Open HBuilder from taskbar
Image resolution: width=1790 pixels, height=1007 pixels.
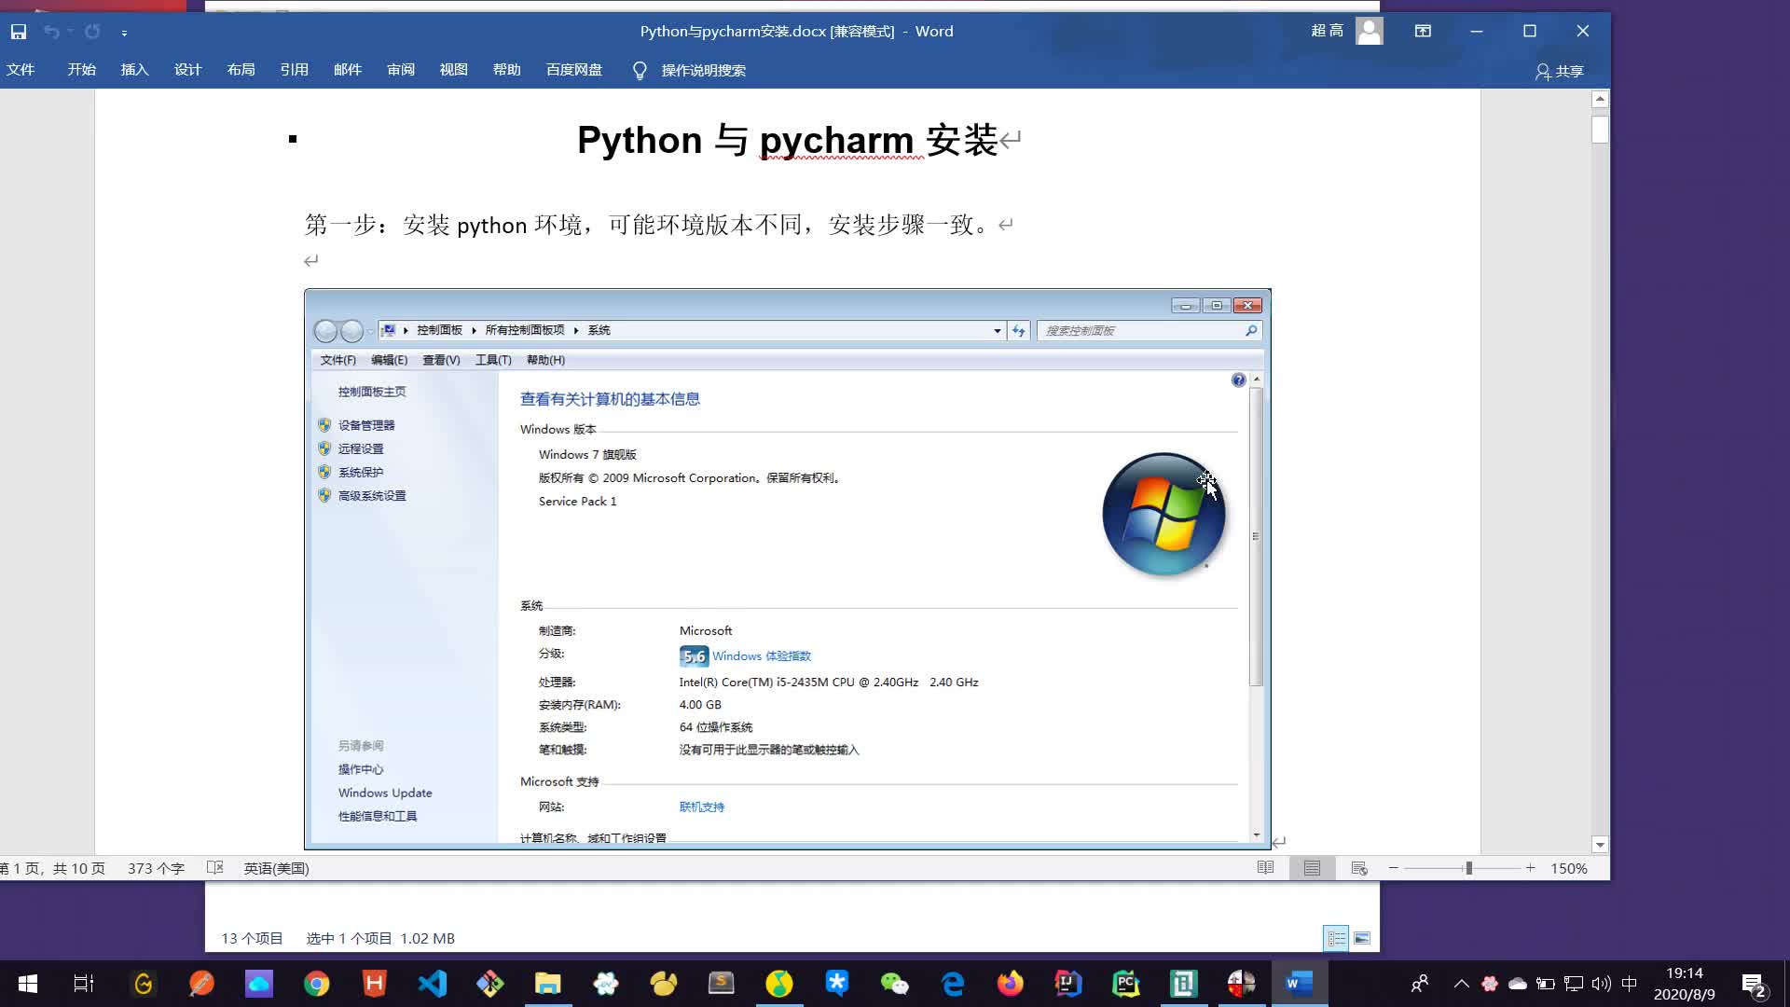[x=375, y=984]
